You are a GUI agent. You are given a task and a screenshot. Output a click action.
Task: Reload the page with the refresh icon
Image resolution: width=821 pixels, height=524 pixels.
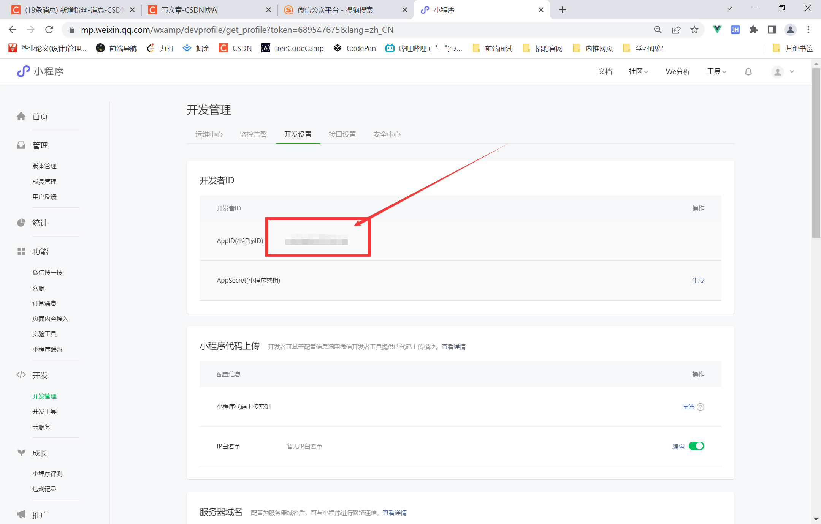click(x=49, y=30)
